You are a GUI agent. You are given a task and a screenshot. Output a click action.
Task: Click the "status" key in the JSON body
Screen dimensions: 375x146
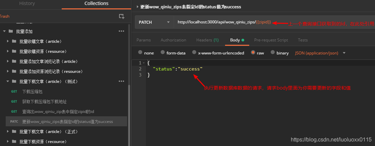(x=164, y=69)
